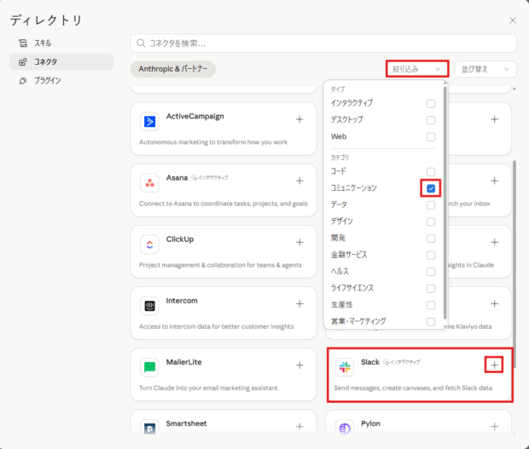Click the ActiveCampaign connector logo icon
The height and width of the screenshot is (449, 529).
coord(150,122)
